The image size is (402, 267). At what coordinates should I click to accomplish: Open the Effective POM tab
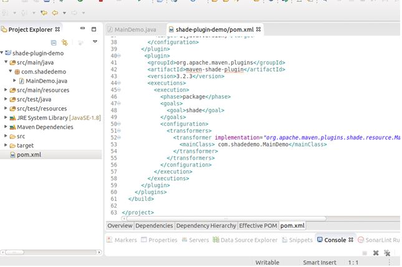(x=258, y=226)
